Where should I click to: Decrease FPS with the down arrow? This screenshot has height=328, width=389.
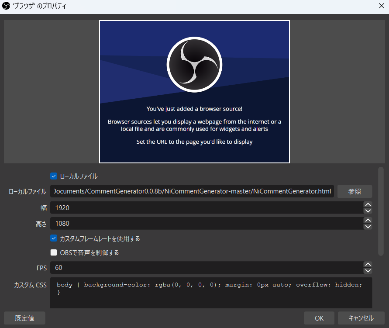(x=368, y=271)
